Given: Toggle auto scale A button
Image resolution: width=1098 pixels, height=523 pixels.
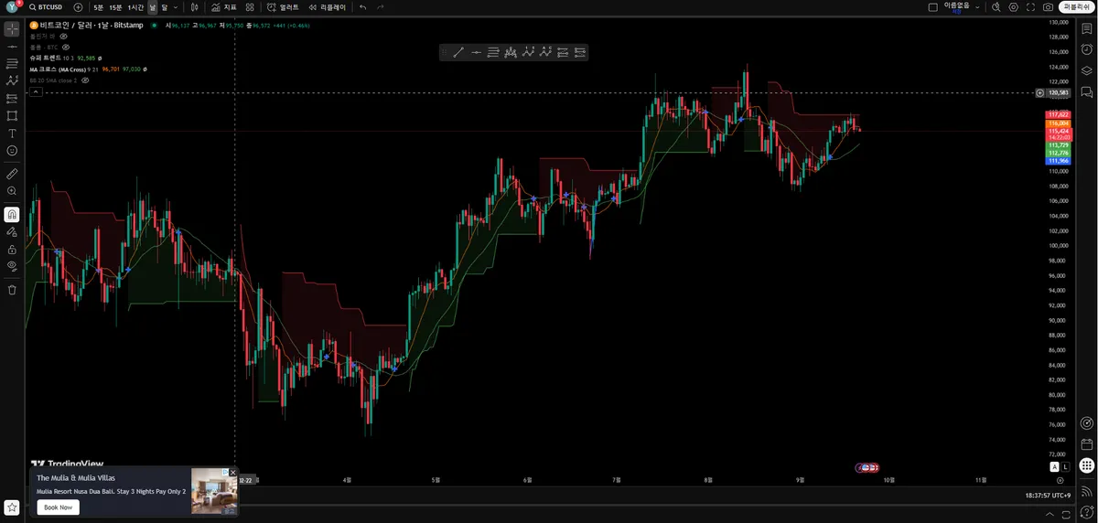Looking at the screenshot, I should pyautogui.click(x=1056, y=467).
